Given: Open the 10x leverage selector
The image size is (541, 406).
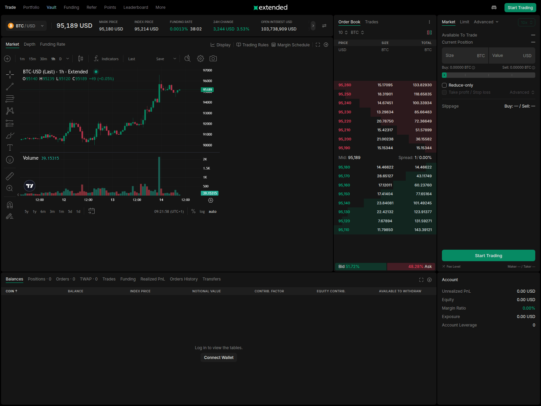Looking at the screenshot, I should [526, 22].
